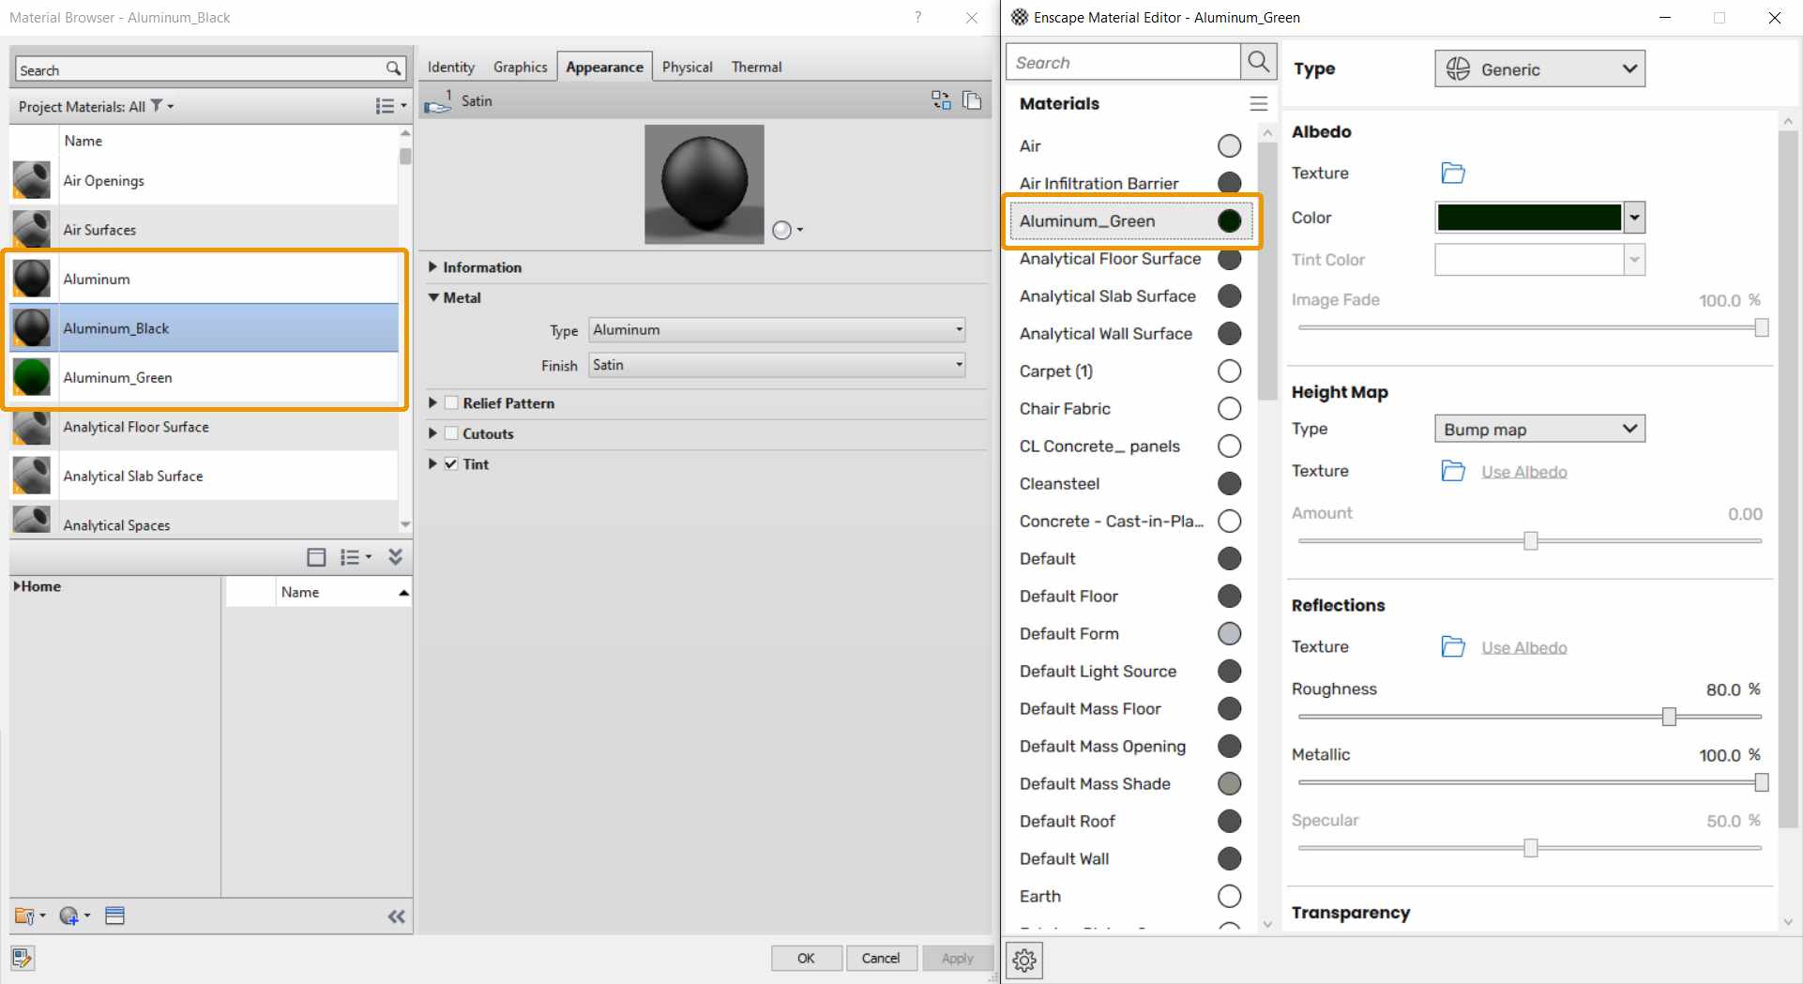
Task: Click the asset browser icon at bottom left
Action: (21, 958)
